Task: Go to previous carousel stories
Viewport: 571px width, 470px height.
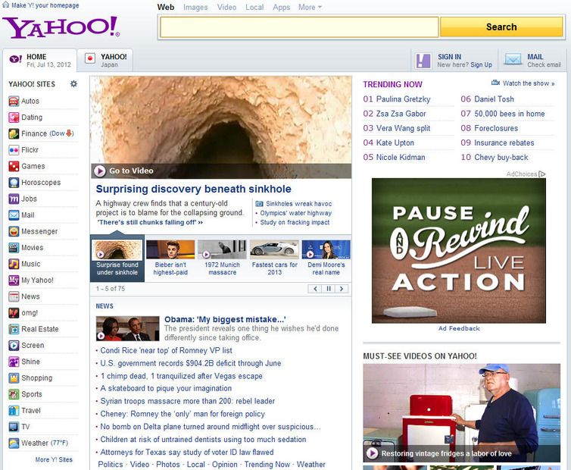Action: (315, 289)
